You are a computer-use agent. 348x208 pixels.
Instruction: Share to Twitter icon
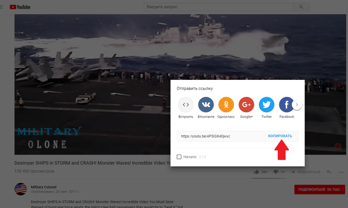(x=267, y=105)
